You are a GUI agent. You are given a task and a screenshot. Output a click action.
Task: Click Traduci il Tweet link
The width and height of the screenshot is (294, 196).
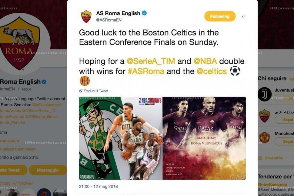pos(96,91)
